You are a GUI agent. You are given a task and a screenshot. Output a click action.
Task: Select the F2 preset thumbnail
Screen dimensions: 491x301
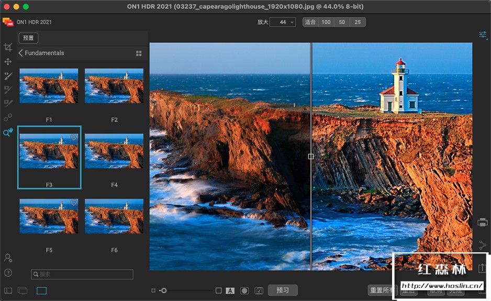click(114, 86)
